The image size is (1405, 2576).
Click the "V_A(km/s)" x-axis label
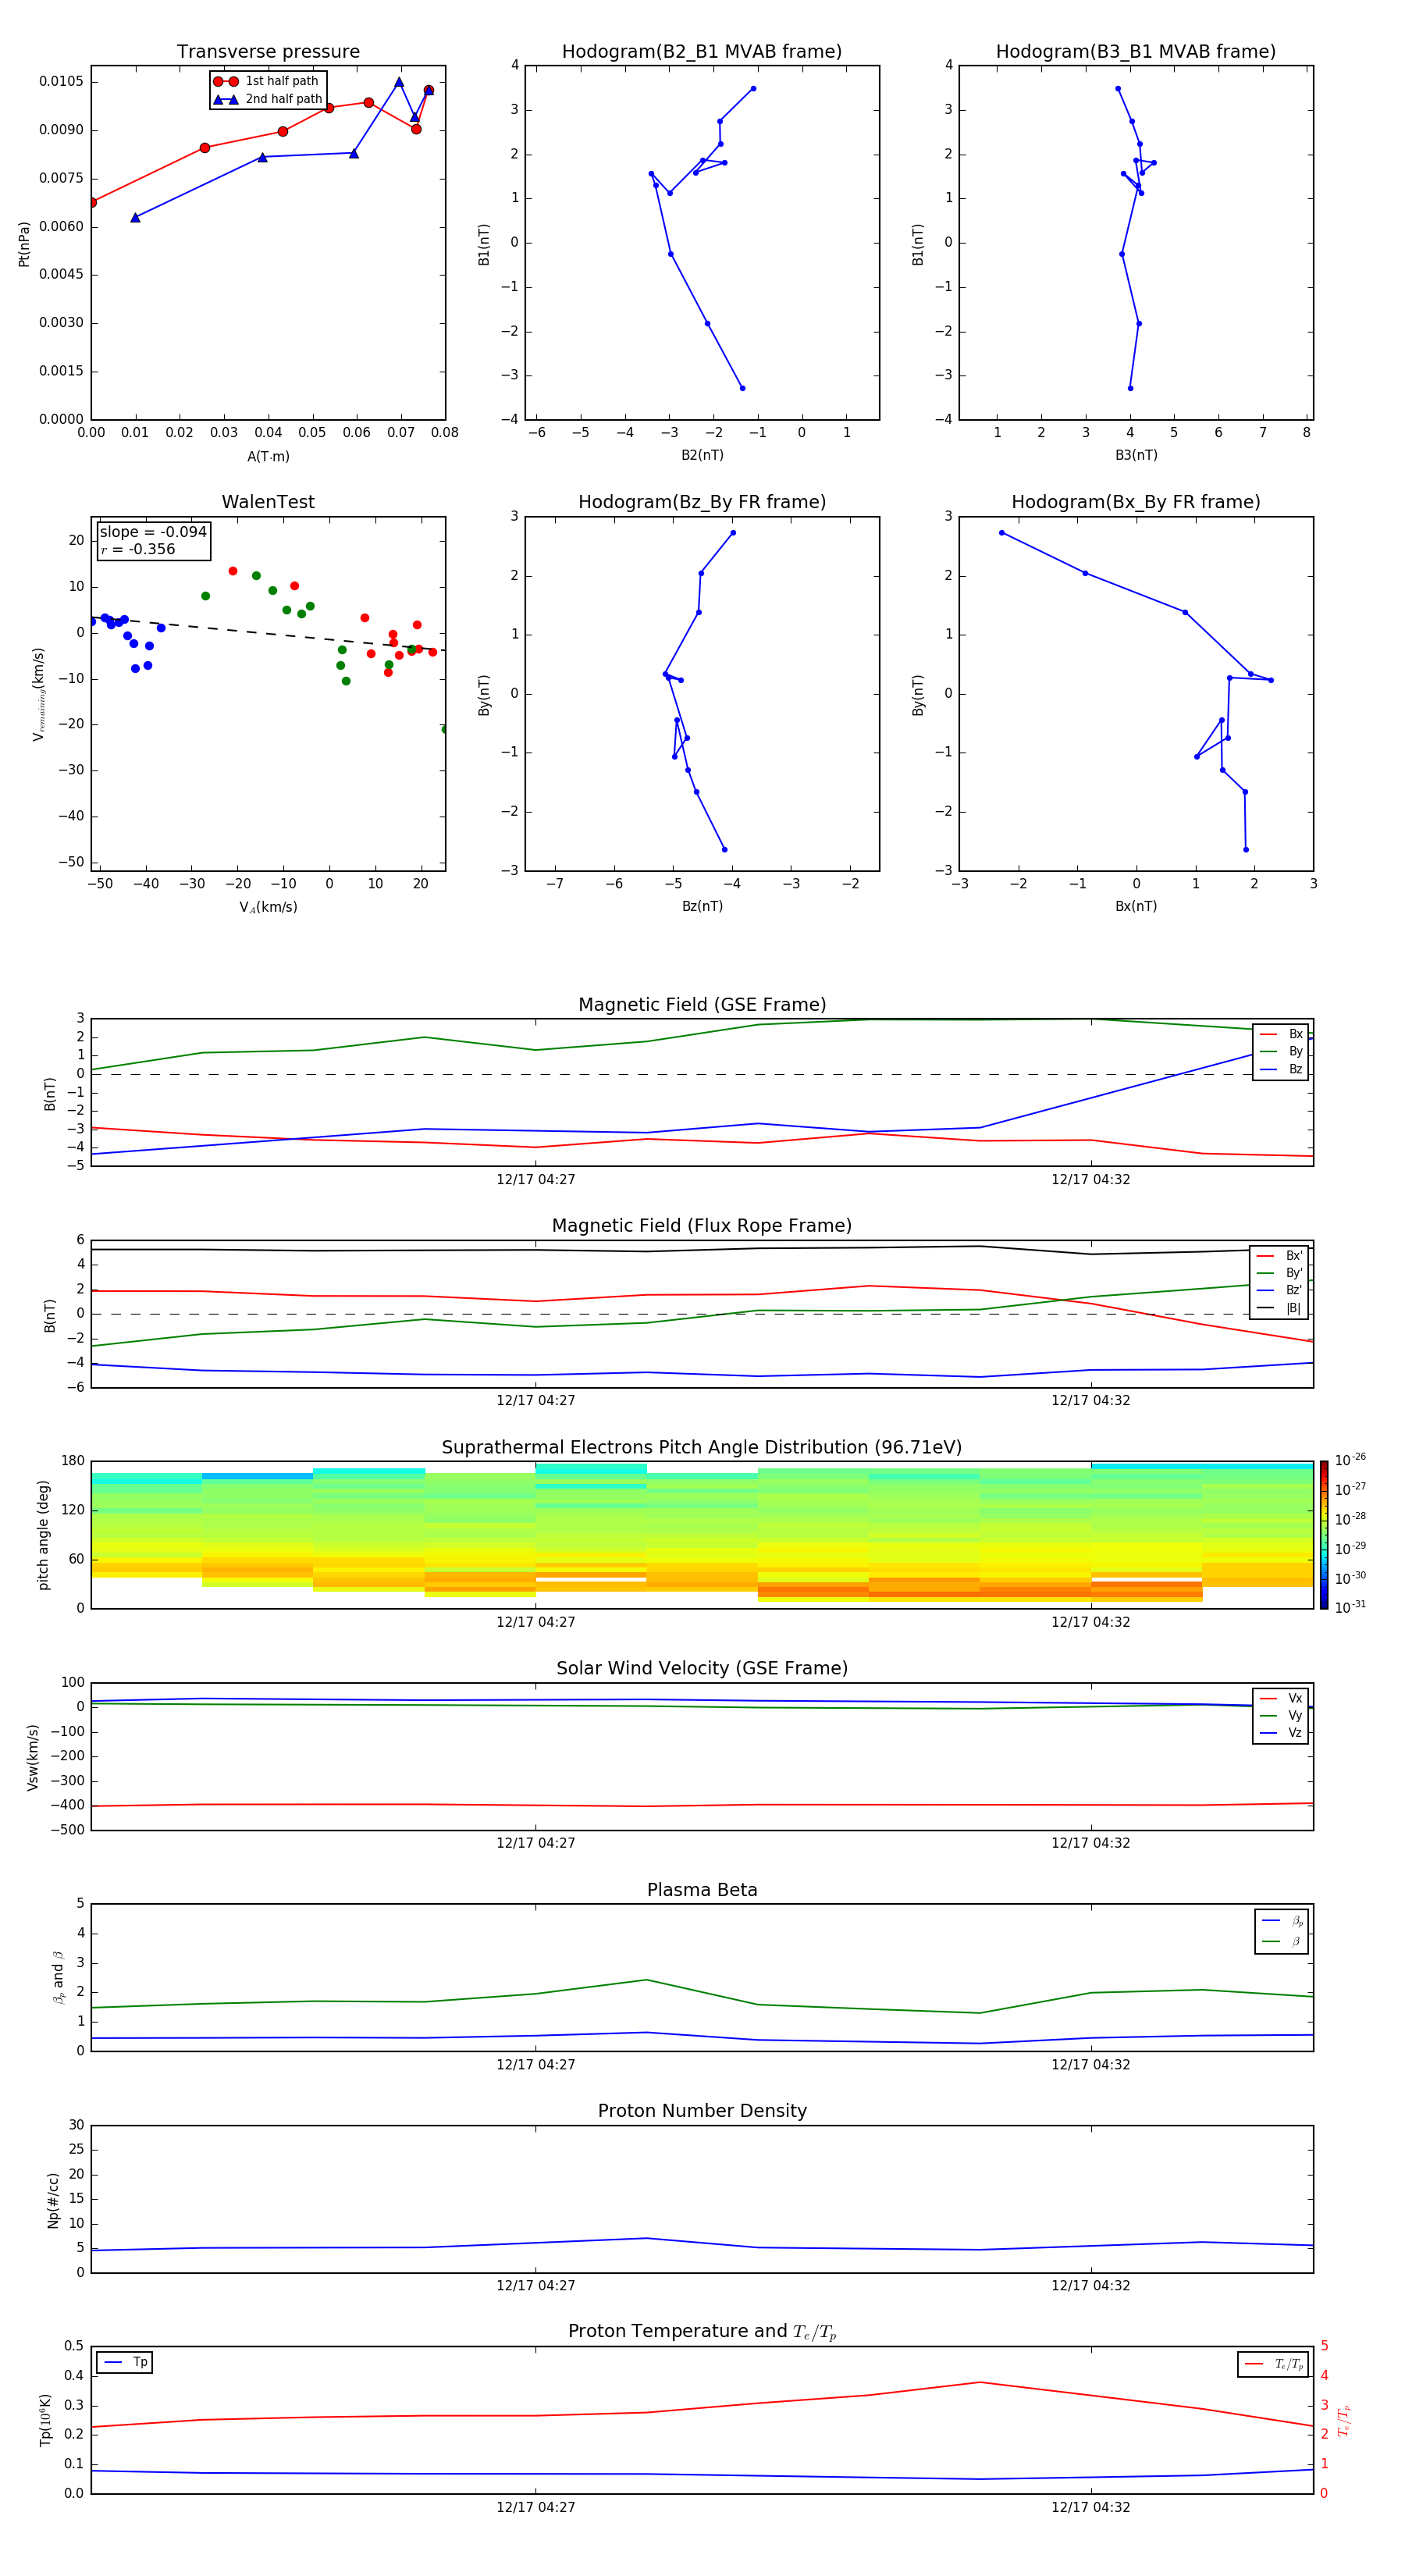click(x=268, y=907)
